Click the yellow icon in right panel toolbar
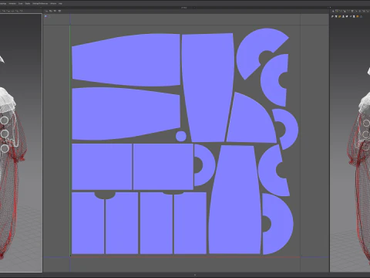 [339, 16]
